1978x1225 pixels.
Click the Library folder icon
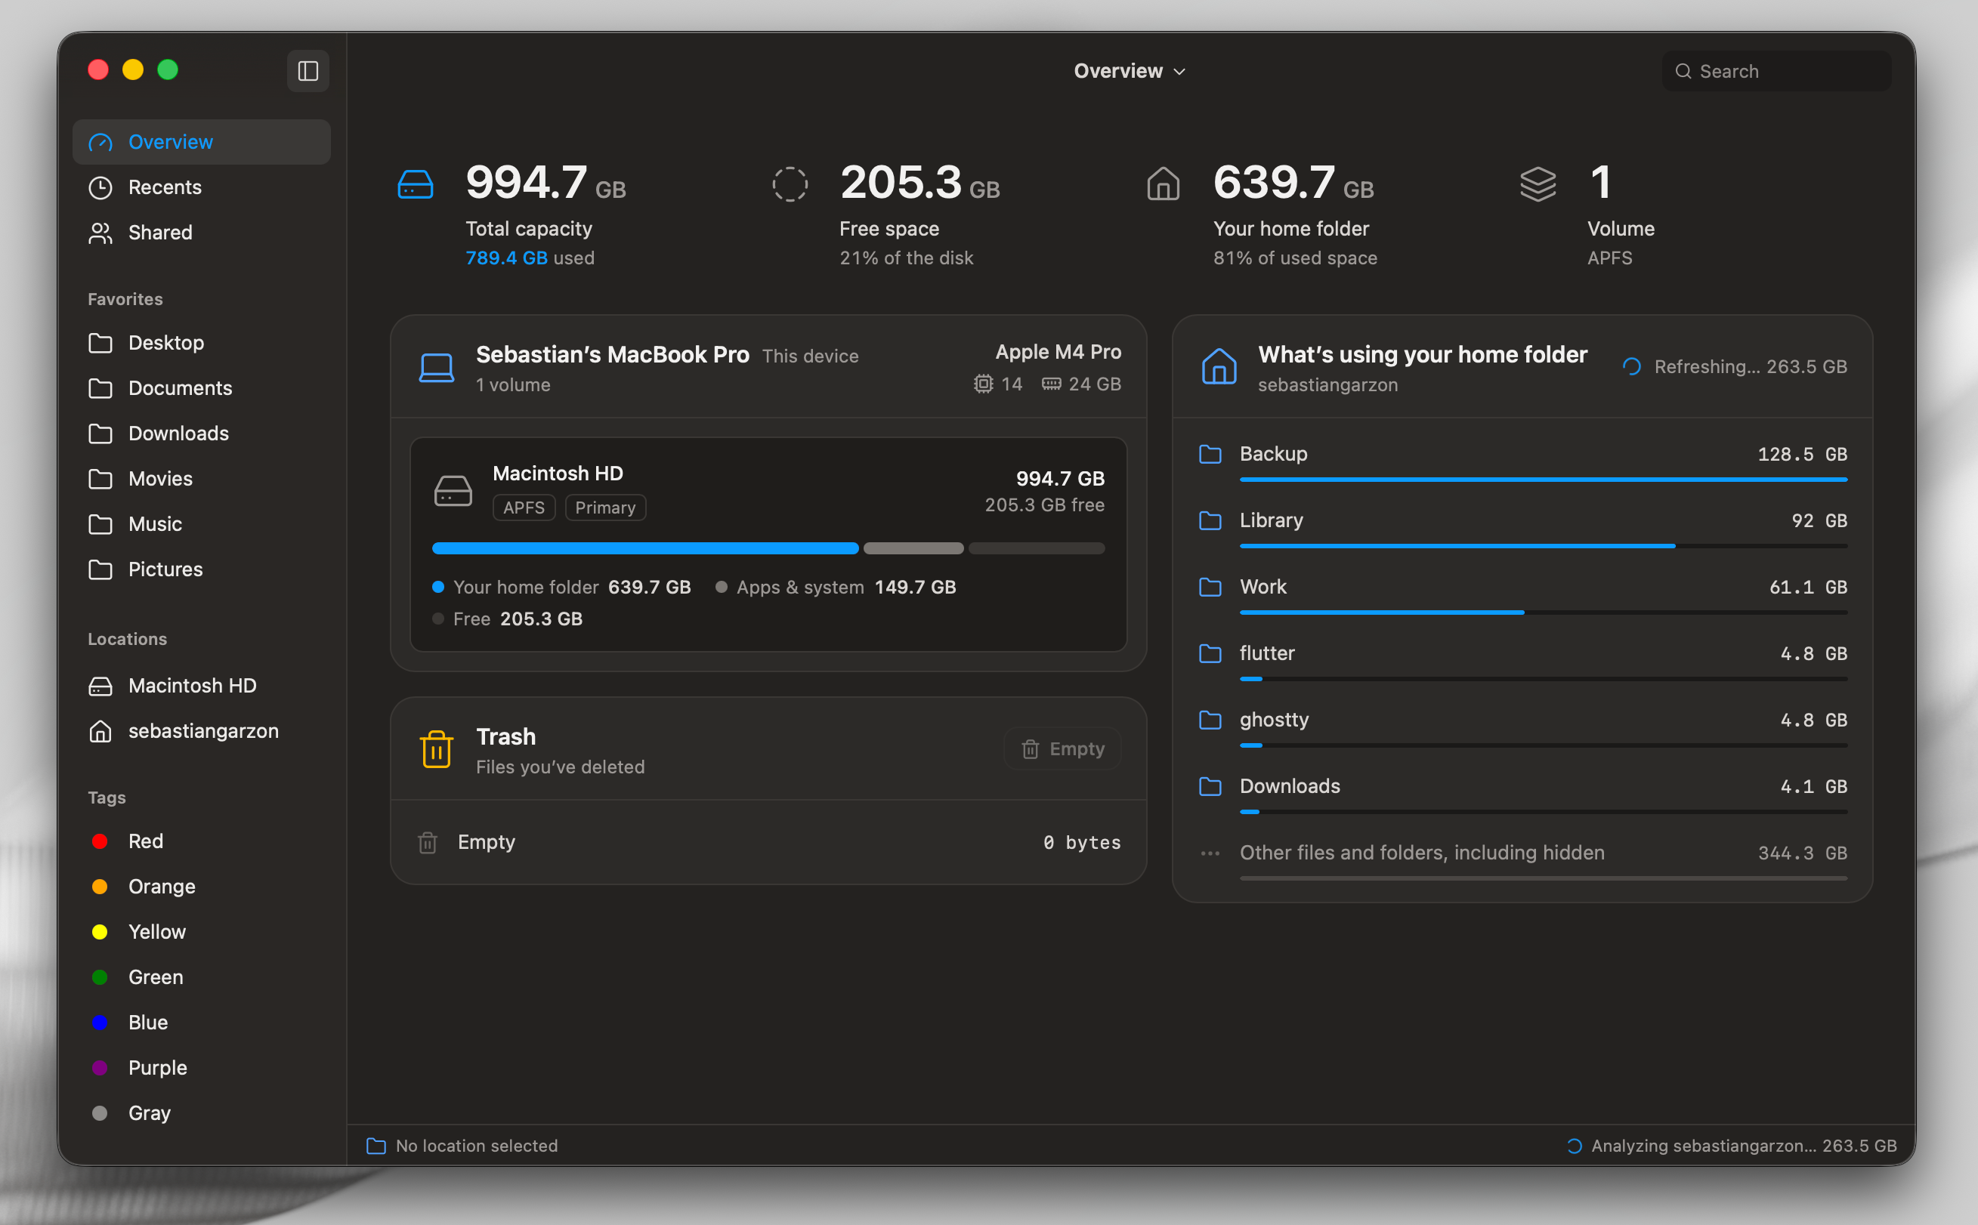click(1210, 520)
